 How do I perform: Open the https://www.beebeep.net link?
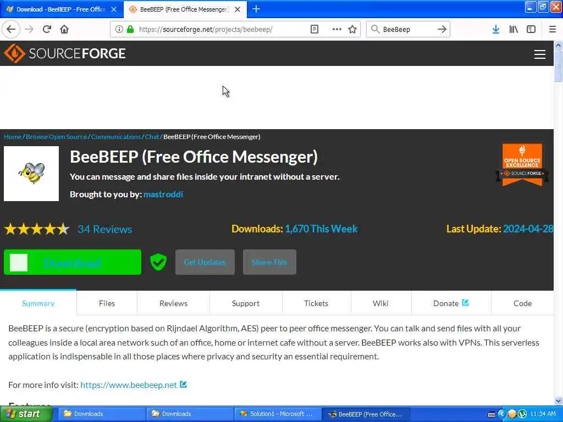point(129,385)
